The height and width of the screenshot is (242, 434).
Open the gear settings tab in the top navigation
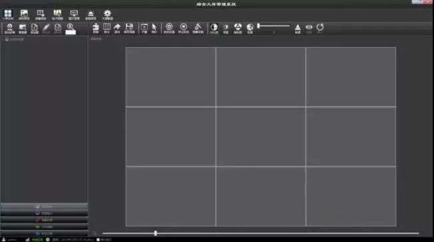click(107, 15)
